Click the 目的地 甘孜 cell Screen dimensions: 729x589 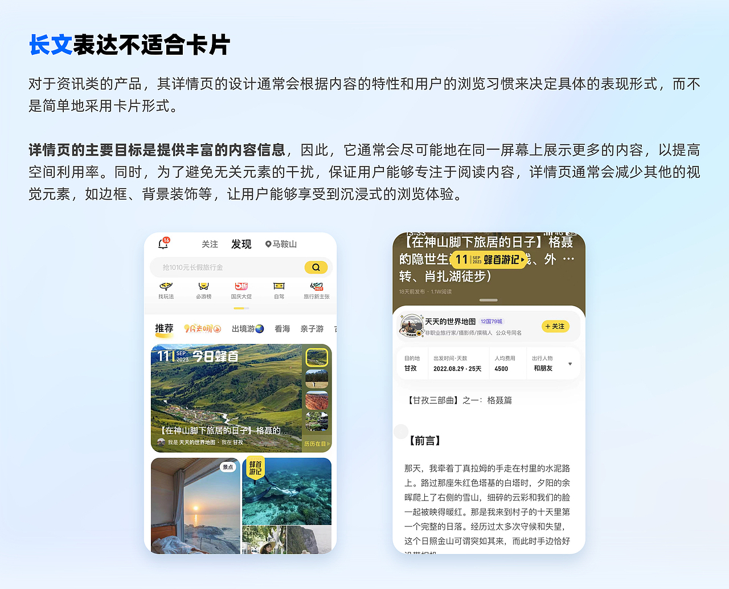(412, 363)
